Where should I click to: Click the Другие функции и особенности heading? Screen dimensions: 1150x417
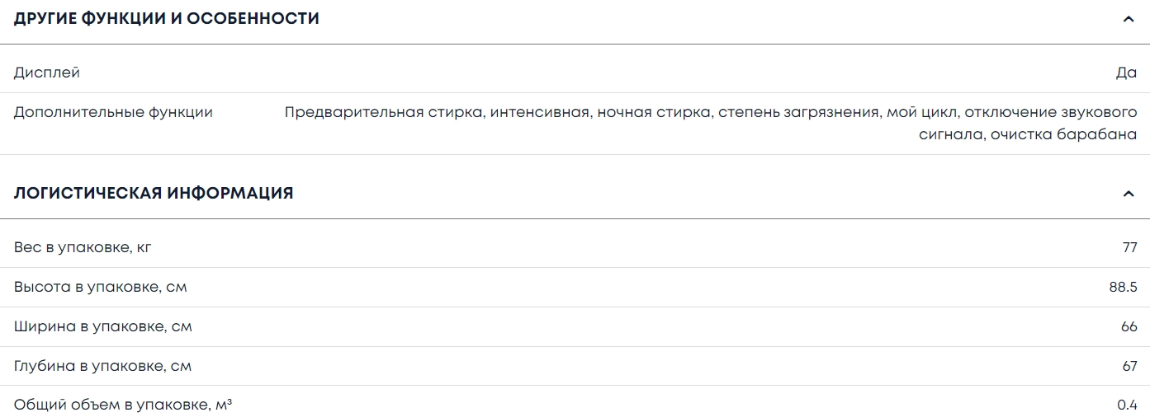click(x=167, y=19)
